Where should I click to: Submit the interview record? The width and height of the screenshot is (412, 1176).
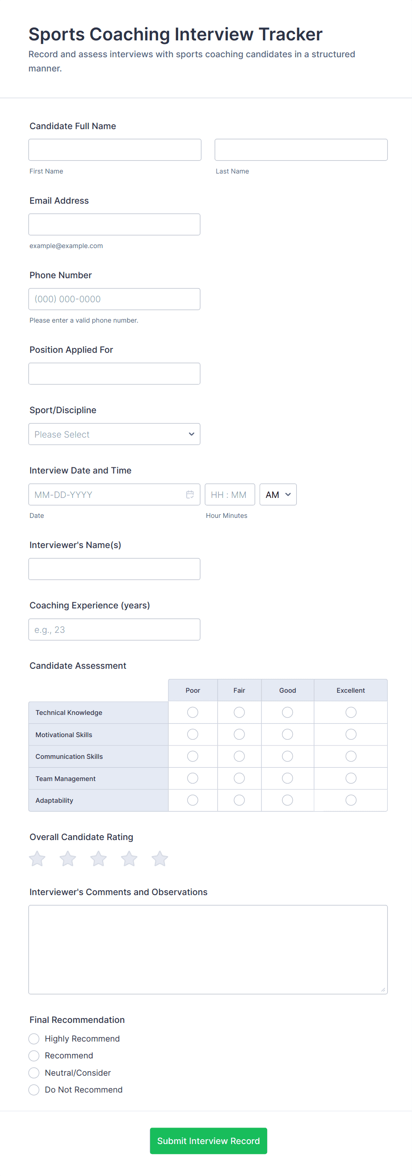tap(208, 1140)
